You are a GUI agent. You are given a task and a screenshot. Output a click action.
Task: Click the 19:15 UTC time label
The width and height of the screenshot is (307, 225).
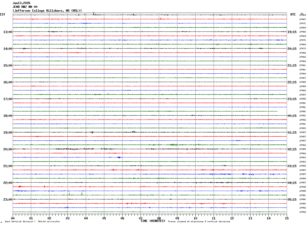[292, 32]
